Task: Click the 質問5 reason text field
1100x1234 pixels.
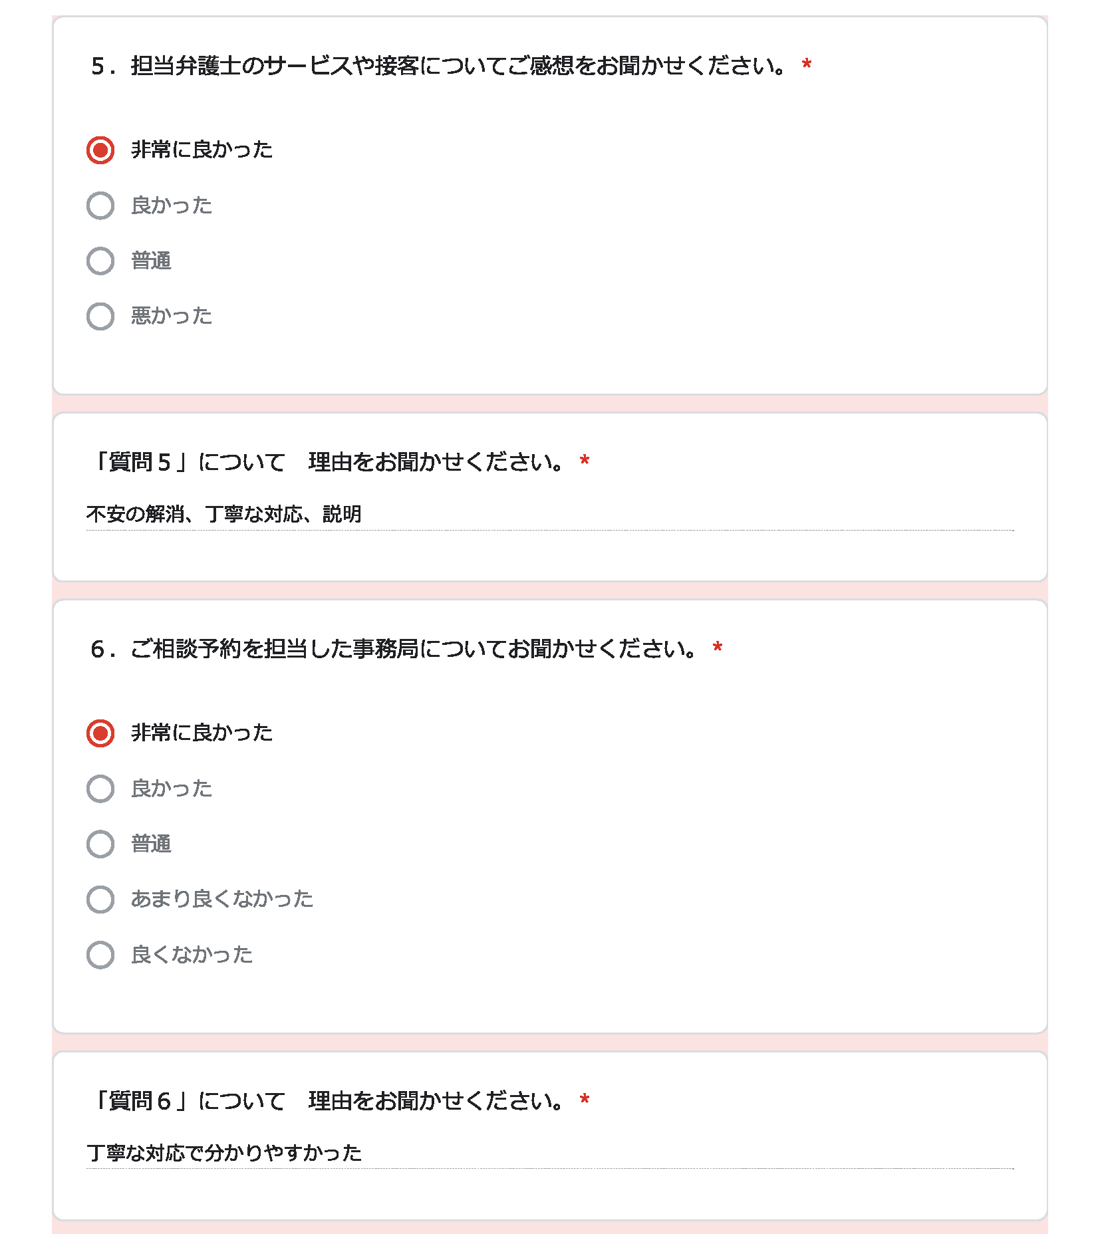Action: [550, 515]
